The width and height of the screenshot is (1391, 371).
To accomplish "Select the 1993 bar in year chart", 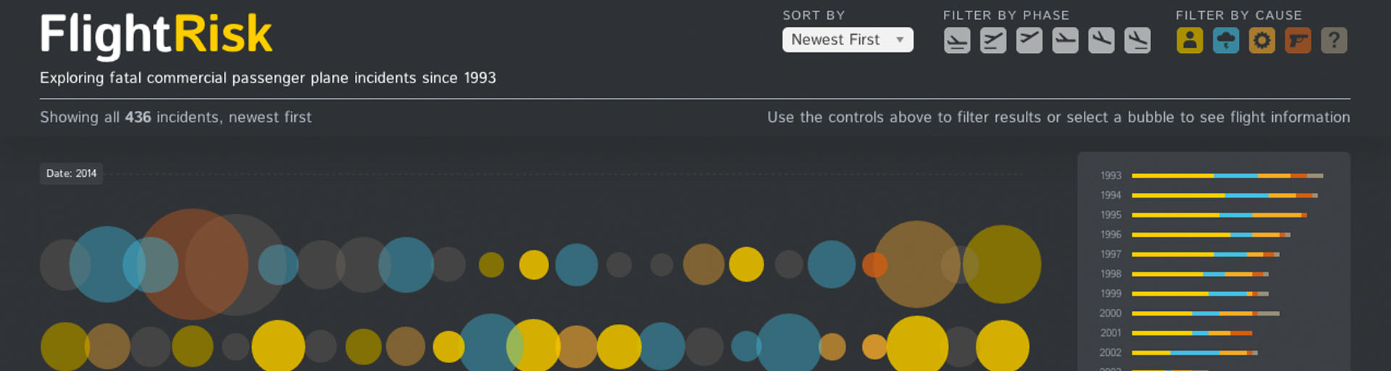I will [x=1227, y=175].
